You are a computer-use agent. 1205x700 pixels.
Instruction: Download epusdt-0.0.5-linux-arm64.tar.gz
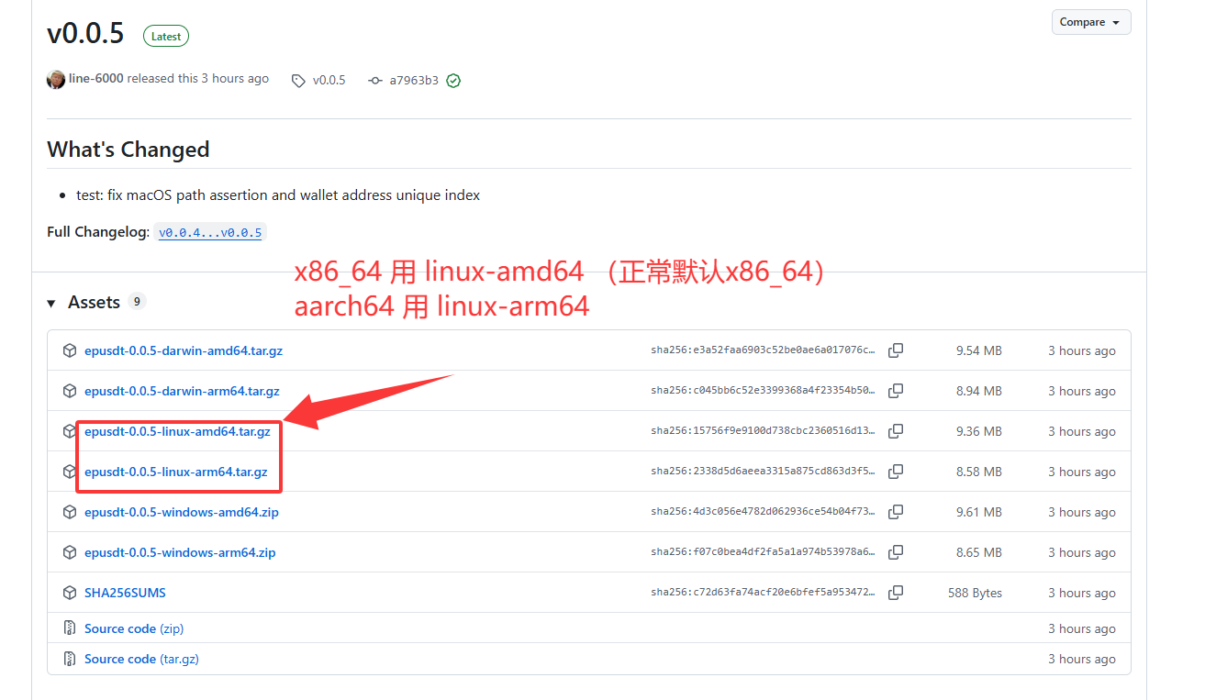175,472
